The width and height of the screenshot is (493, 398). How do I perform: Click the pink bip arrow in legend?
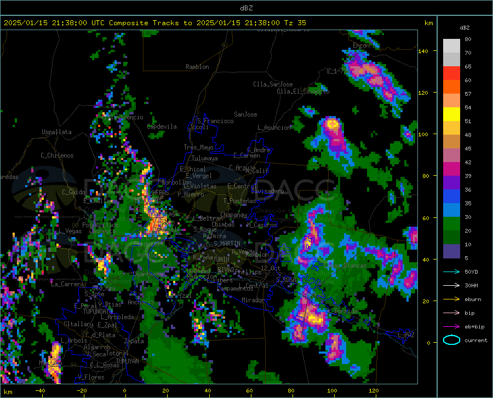(x=451, y=313)
